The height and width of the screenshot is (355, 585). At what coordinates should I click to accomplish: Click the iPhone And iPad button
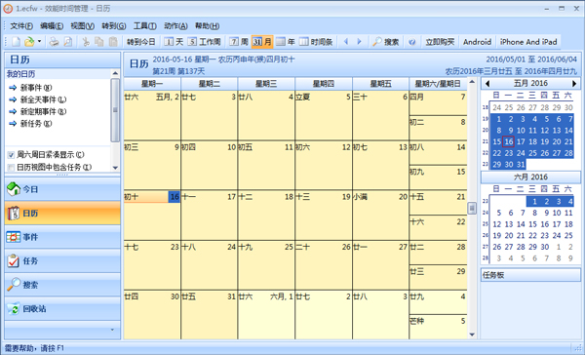tap(528, 42)
